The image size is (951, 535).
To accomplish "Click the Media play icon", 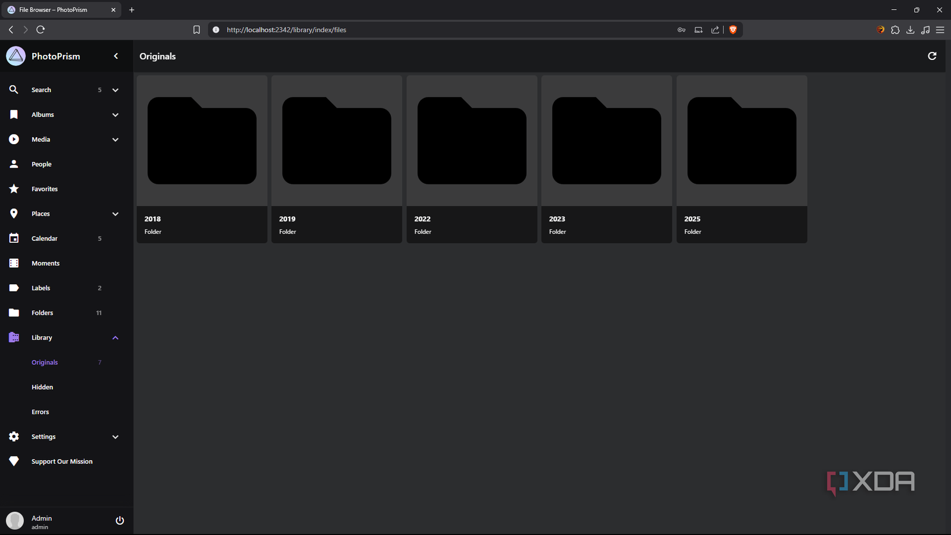I will pyautogui.click(x=14, y=139).
